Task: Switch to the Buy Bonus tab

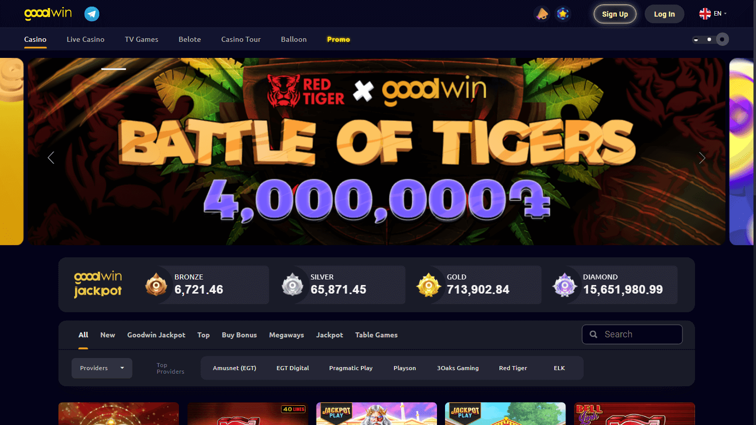Action: [x=239, y=335]
